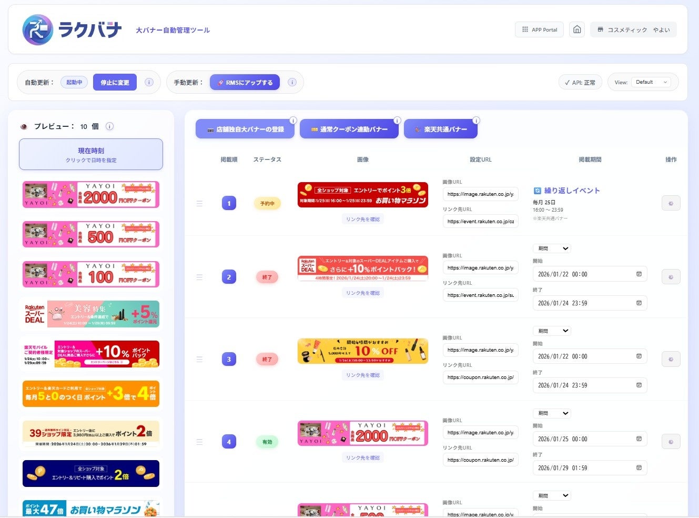This screenshot has height=518, width=699.
Task: Click the ラクバナ logo icon
Action: [38, 30]
